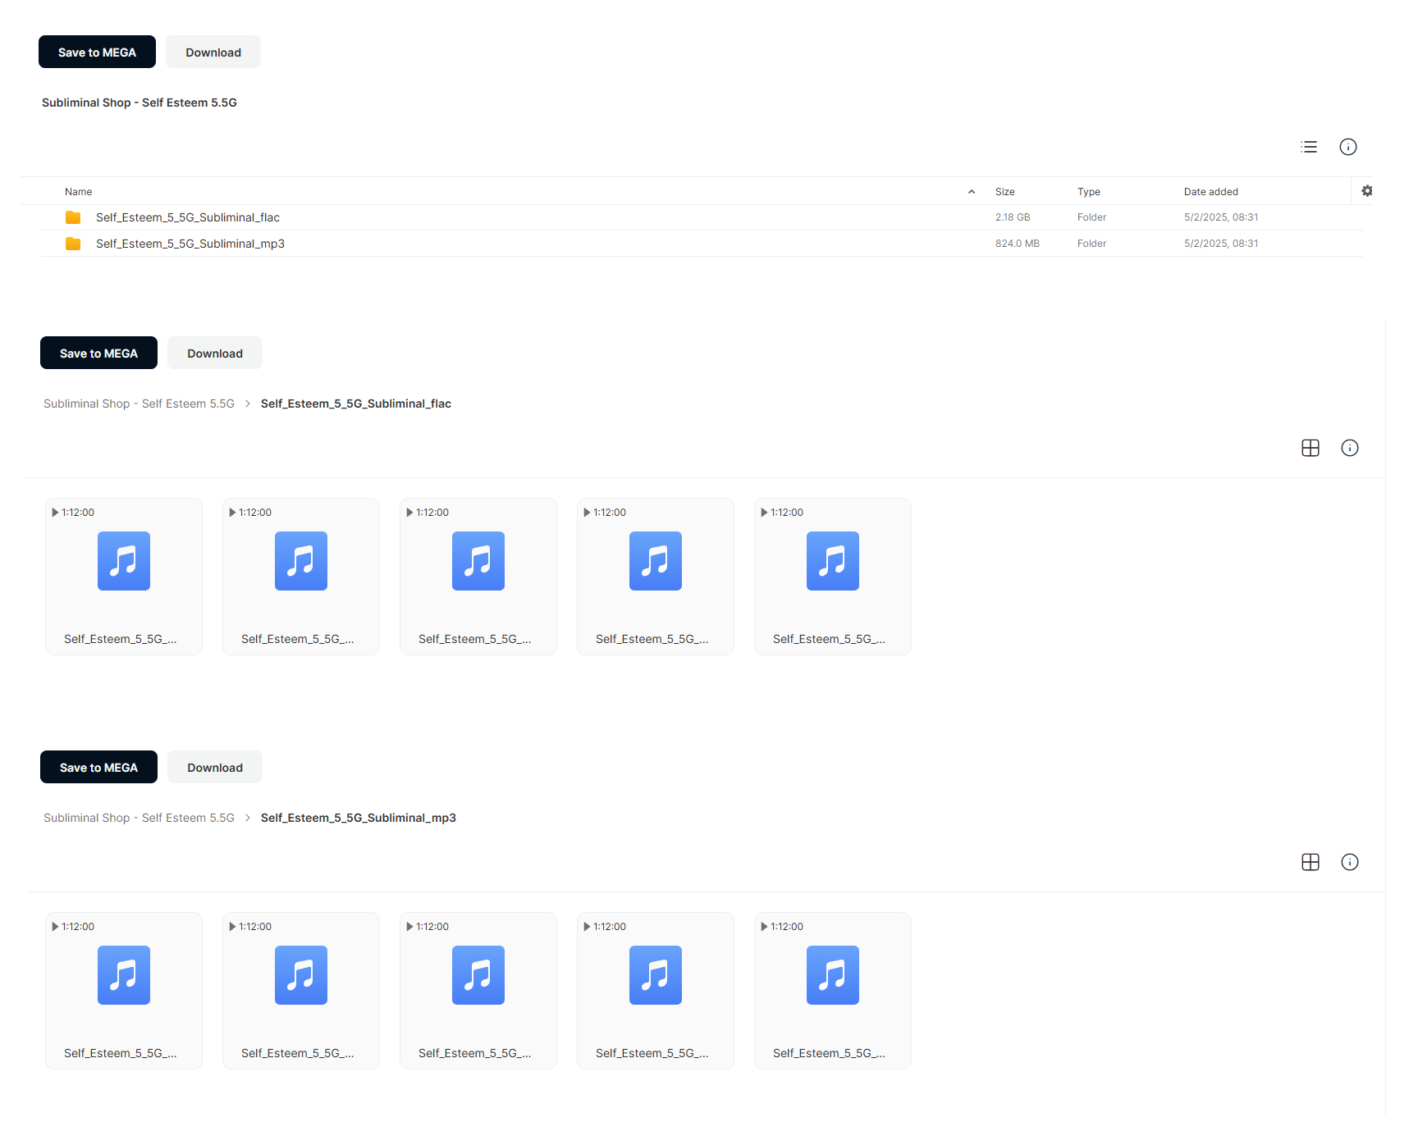Select fifth audio file in flac folder
This screenshot has width=1418, height=1122.
click(833, 577)
